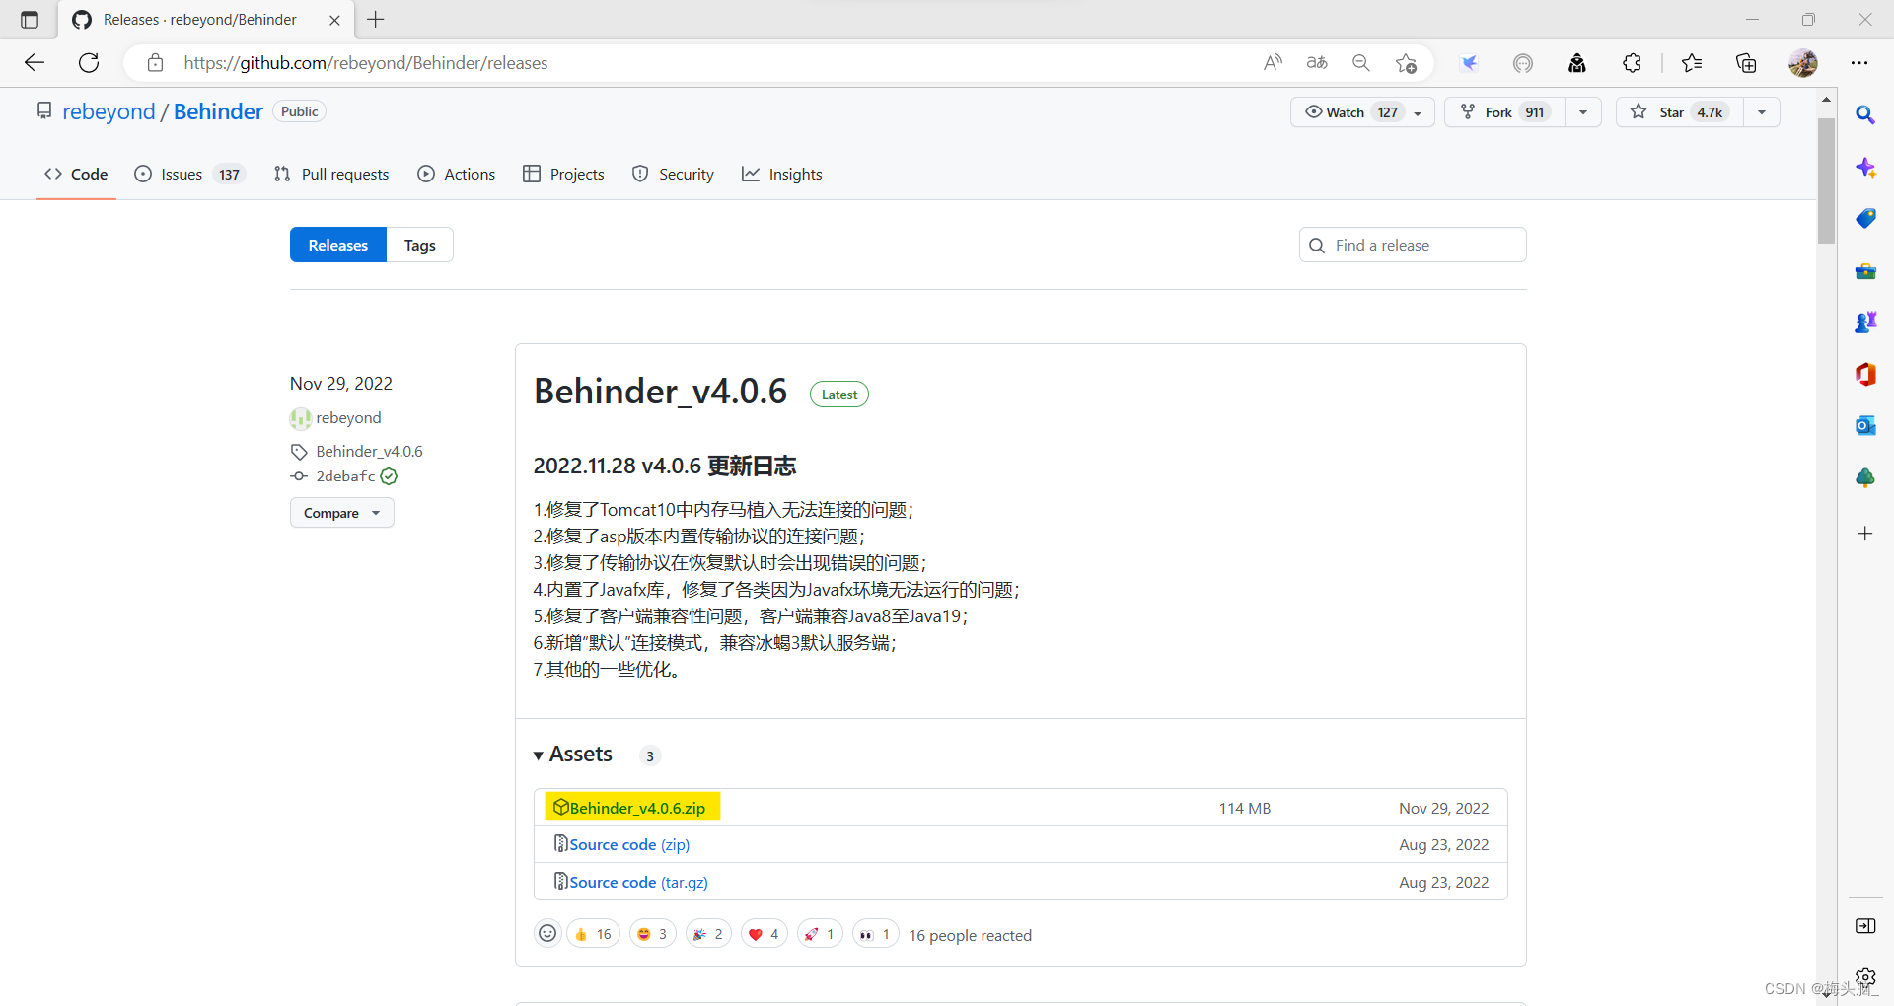Open the sidebar Outlook icon
1894x1006 pixels.
coord(1865,426)
